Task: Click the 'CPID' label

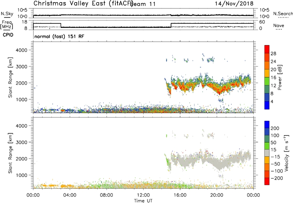Action: 8,35
